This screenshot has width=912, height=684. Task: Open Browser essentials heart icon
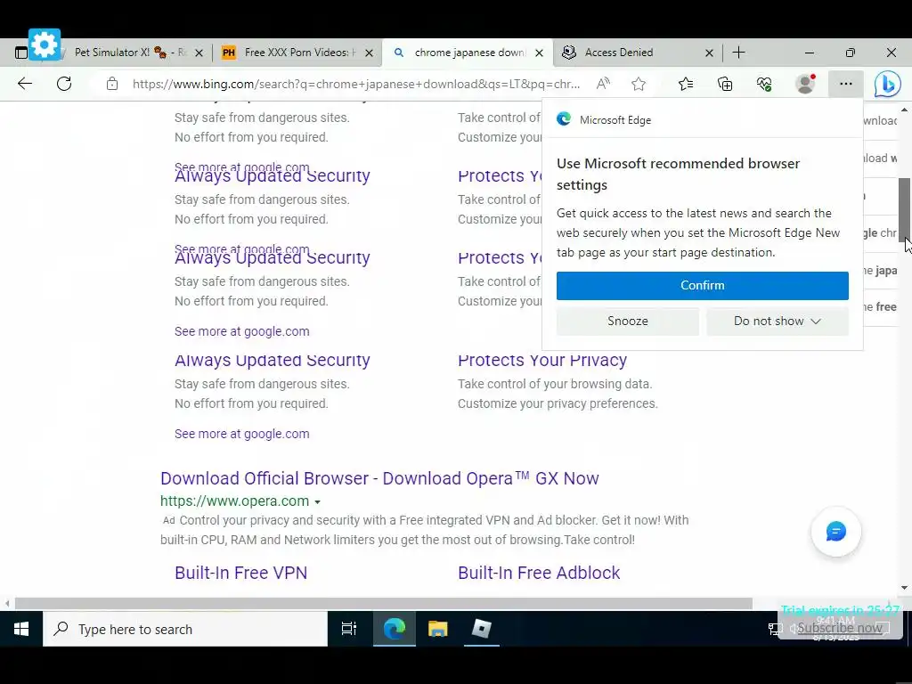[x=764, y=85]
